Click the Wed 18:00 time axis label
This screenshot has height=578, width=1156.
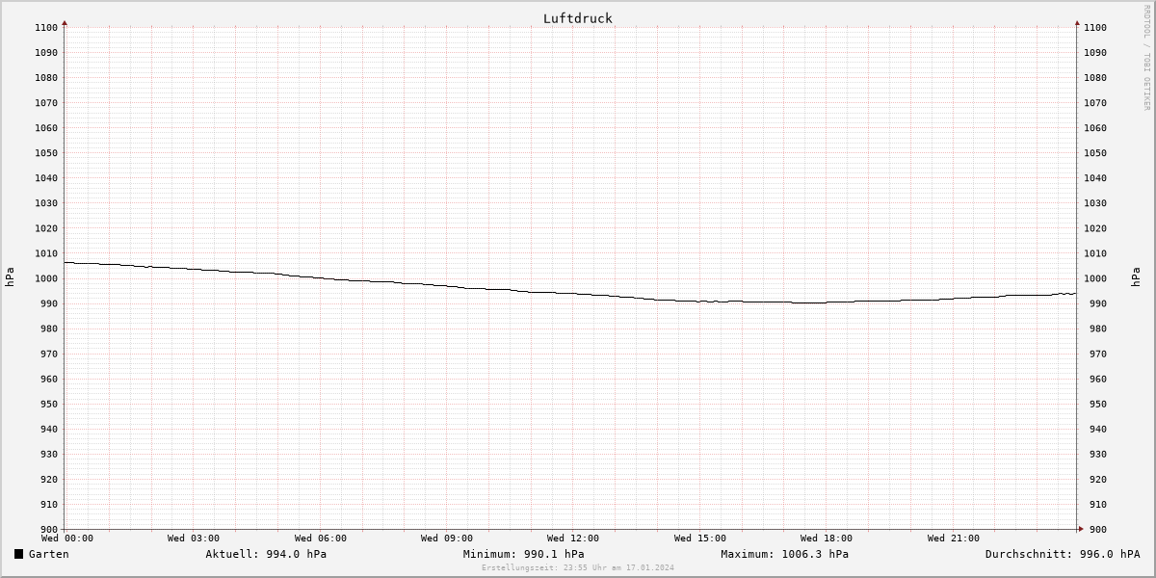(x=827, y=539)
